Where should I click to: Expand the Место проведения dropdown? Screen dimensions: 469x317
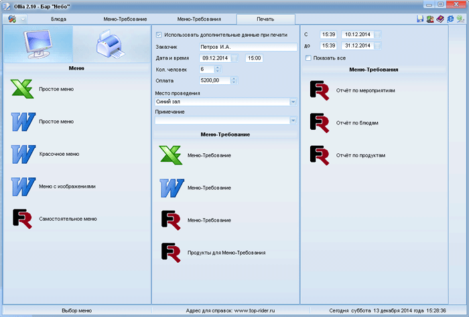point(293,102)
